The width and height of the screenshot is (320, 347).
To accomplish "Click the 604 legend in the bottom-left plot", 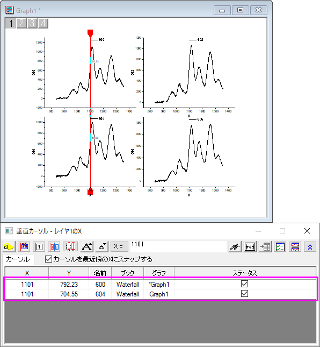I will click(97, 119).
